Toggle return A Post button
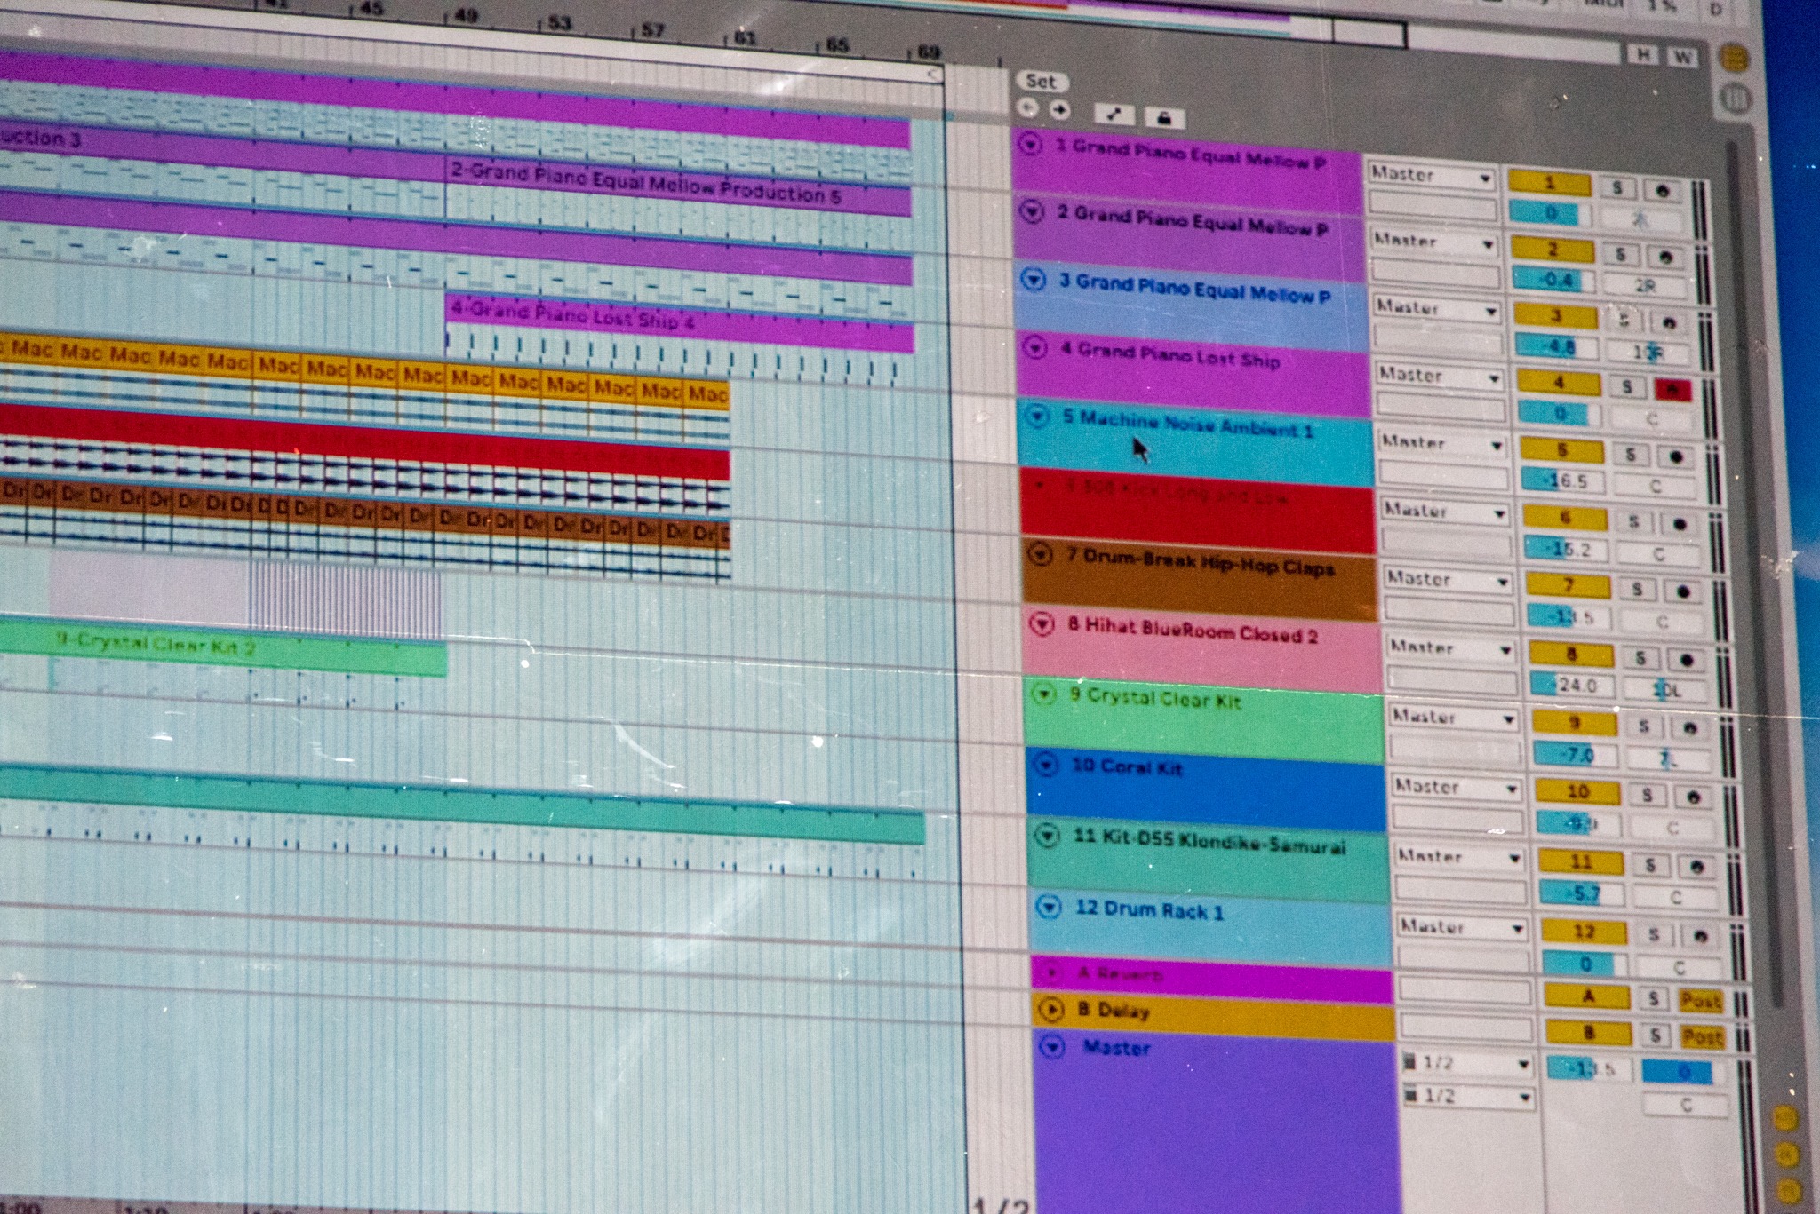This screenshot has width=1820, height=1214. [x=1701, y=1001]
